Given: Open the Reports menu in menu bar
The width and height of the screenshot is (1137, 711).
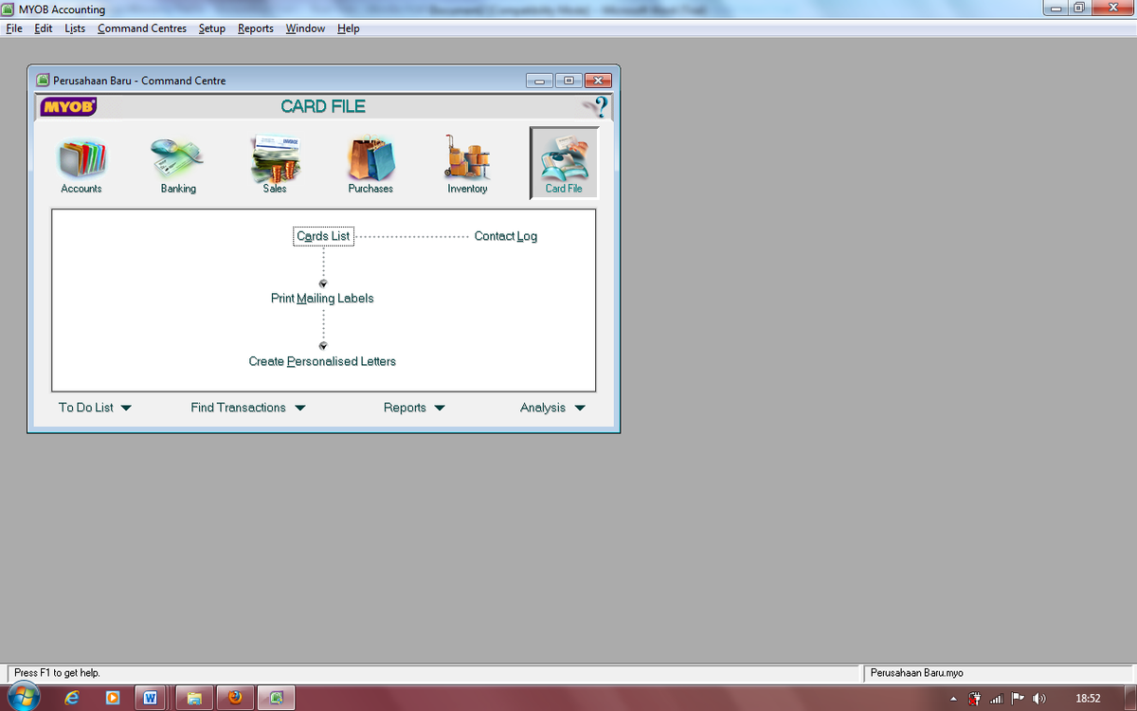Looking at the screenshot, I should point(256,28).
